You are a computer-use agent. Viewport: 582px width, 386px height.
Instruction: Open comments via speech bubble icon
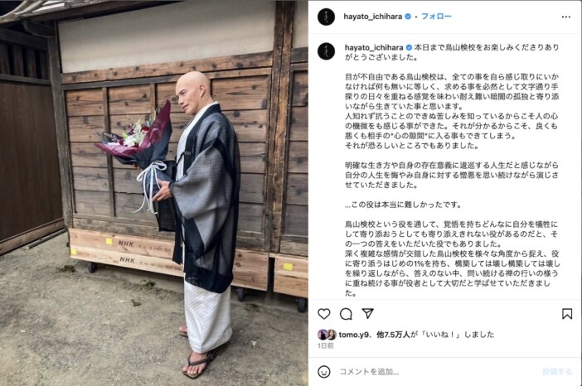coord(346,314)
